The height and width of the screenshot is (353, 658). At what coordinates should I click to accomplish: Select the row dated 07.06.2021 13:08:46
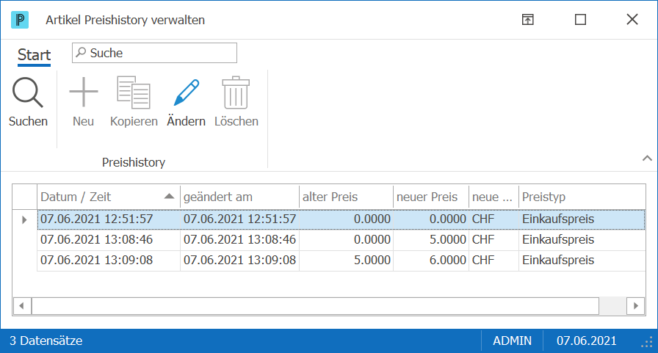[341, 240]
